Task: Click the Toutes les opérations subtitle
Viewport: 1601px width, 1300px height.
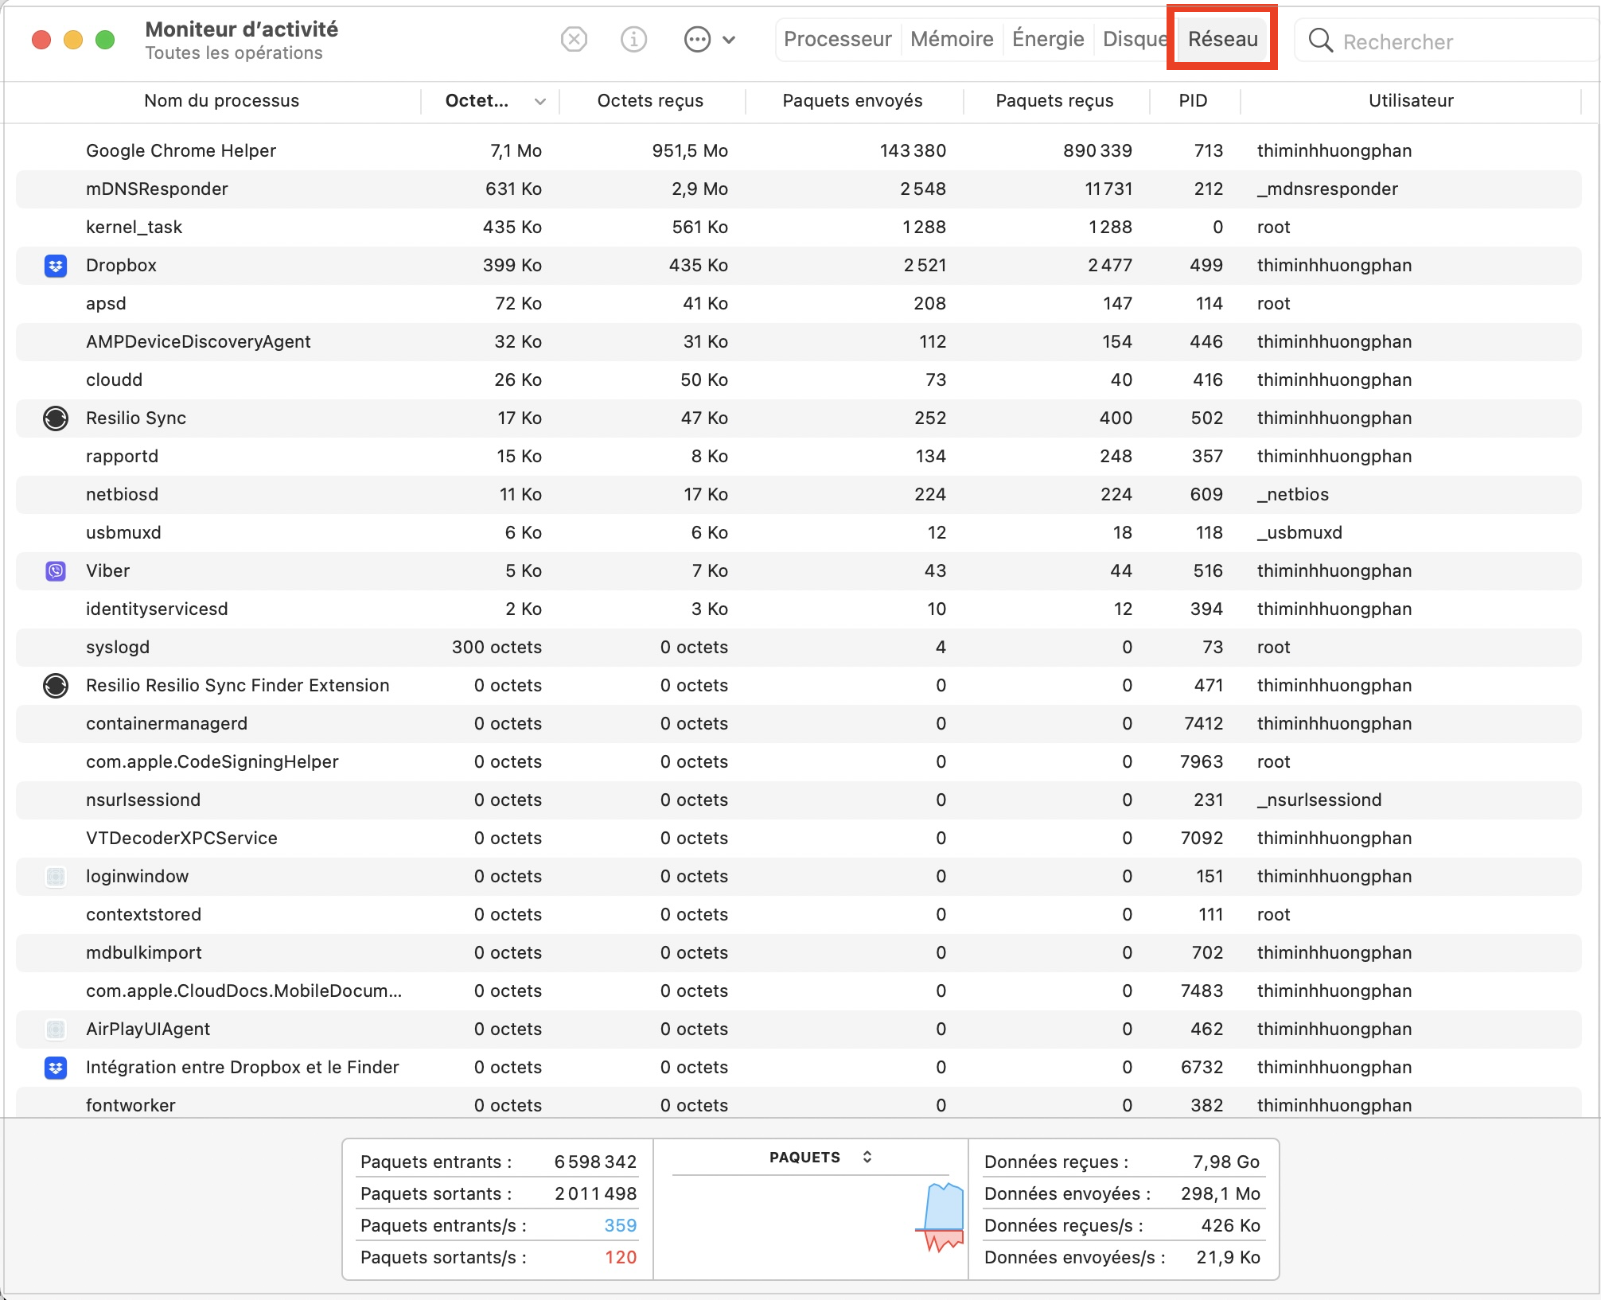Action: (234, 53)
